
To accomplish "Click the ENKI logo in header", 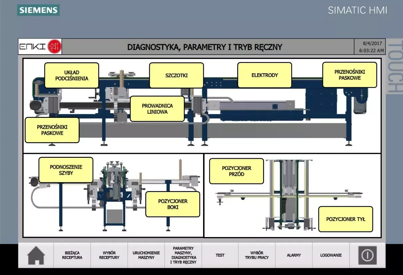I will (40, 47).
